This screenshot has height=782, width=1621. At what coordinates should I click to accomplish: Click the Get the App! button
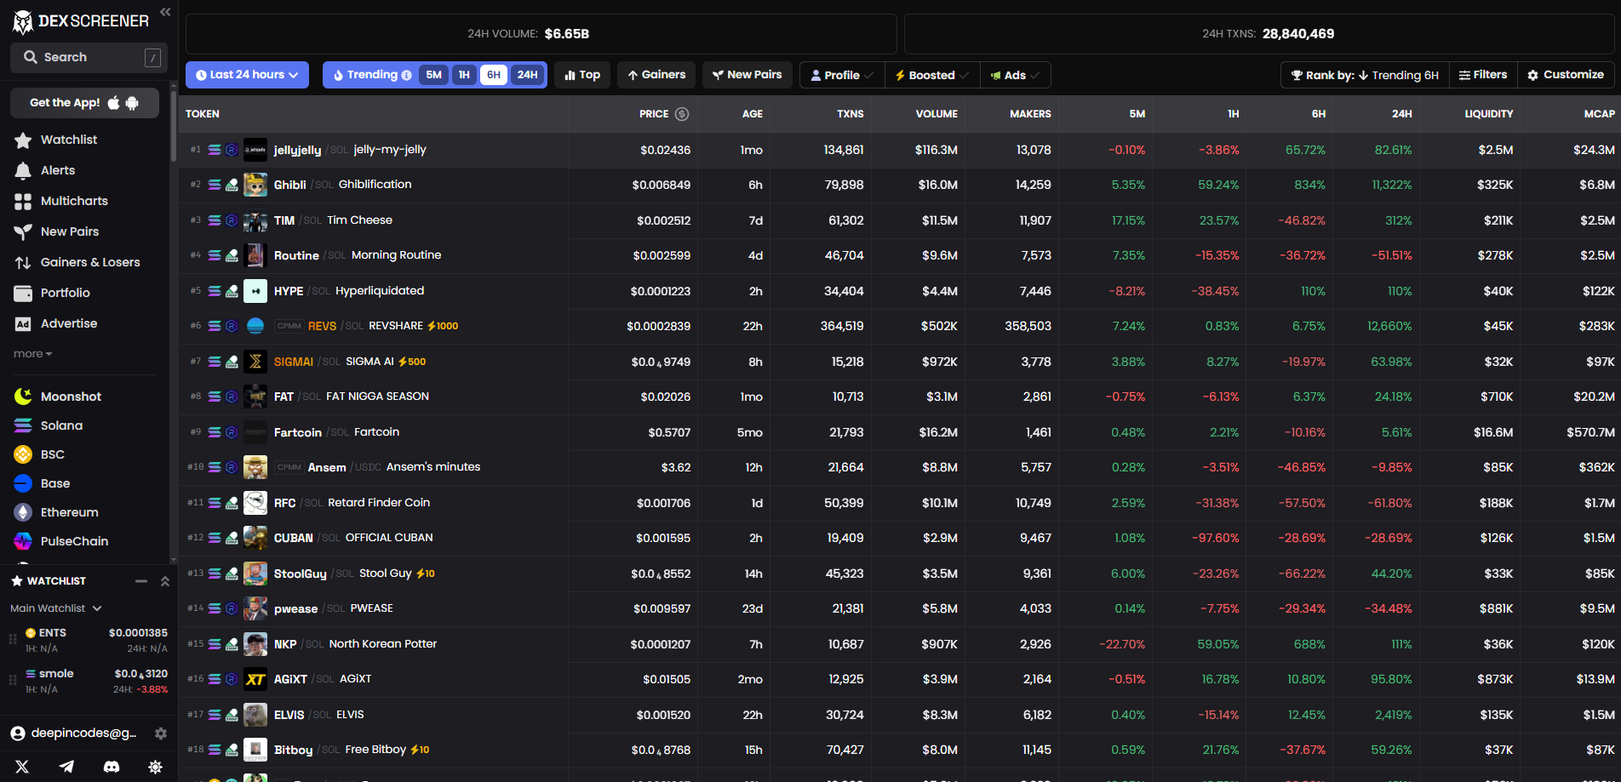click(x=84, y=103)
